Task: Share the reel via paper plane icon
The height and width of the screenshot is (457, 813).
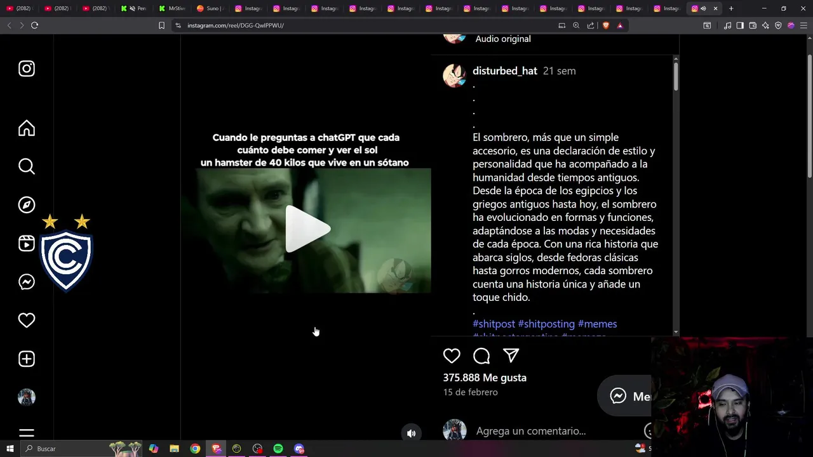Action: coord(511,356)
